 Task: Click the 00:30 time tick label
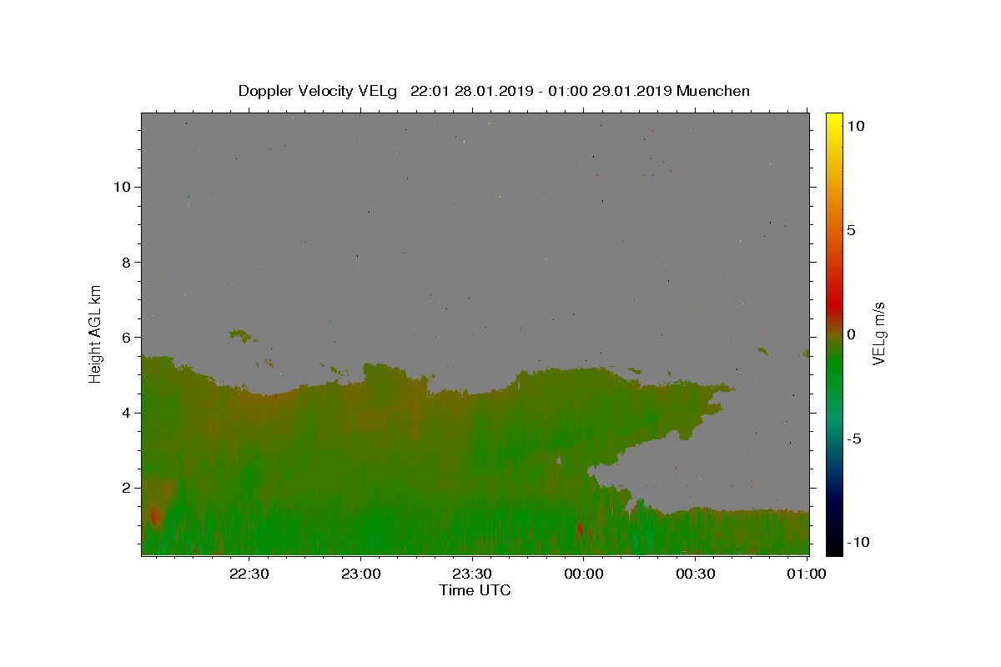695,574
